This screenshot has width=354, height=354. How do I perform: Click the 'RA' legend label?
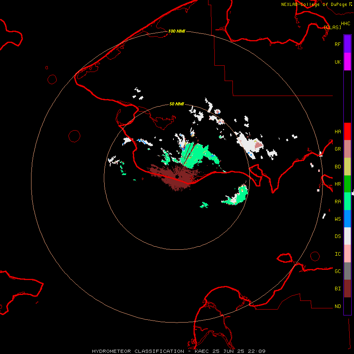[337, 201]
